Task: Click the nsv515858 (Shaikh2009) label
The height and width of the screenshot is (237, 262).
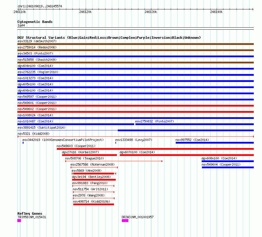Action: pos(37,60)
